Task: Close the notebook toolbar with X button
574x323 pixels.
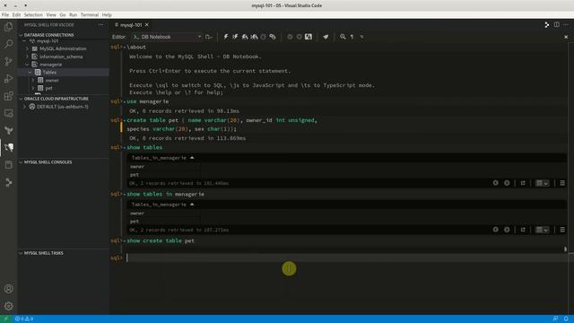Action: [566, 37]
